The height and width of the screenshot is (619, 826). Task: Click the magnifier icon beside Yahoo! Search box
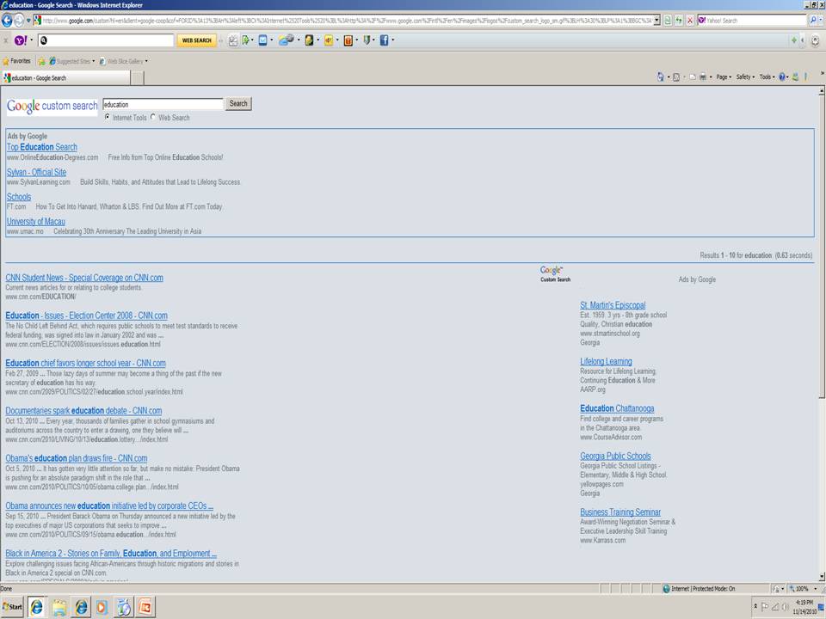(813, 21)
